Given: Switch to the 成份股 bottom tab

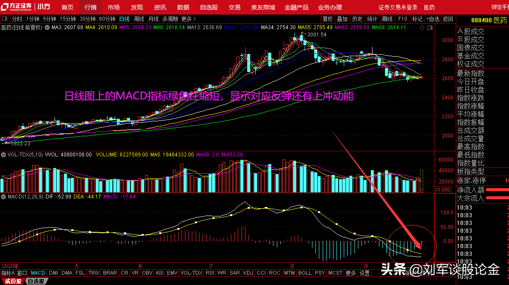Looking at the screenshot, I should click(x=12, y=281).
